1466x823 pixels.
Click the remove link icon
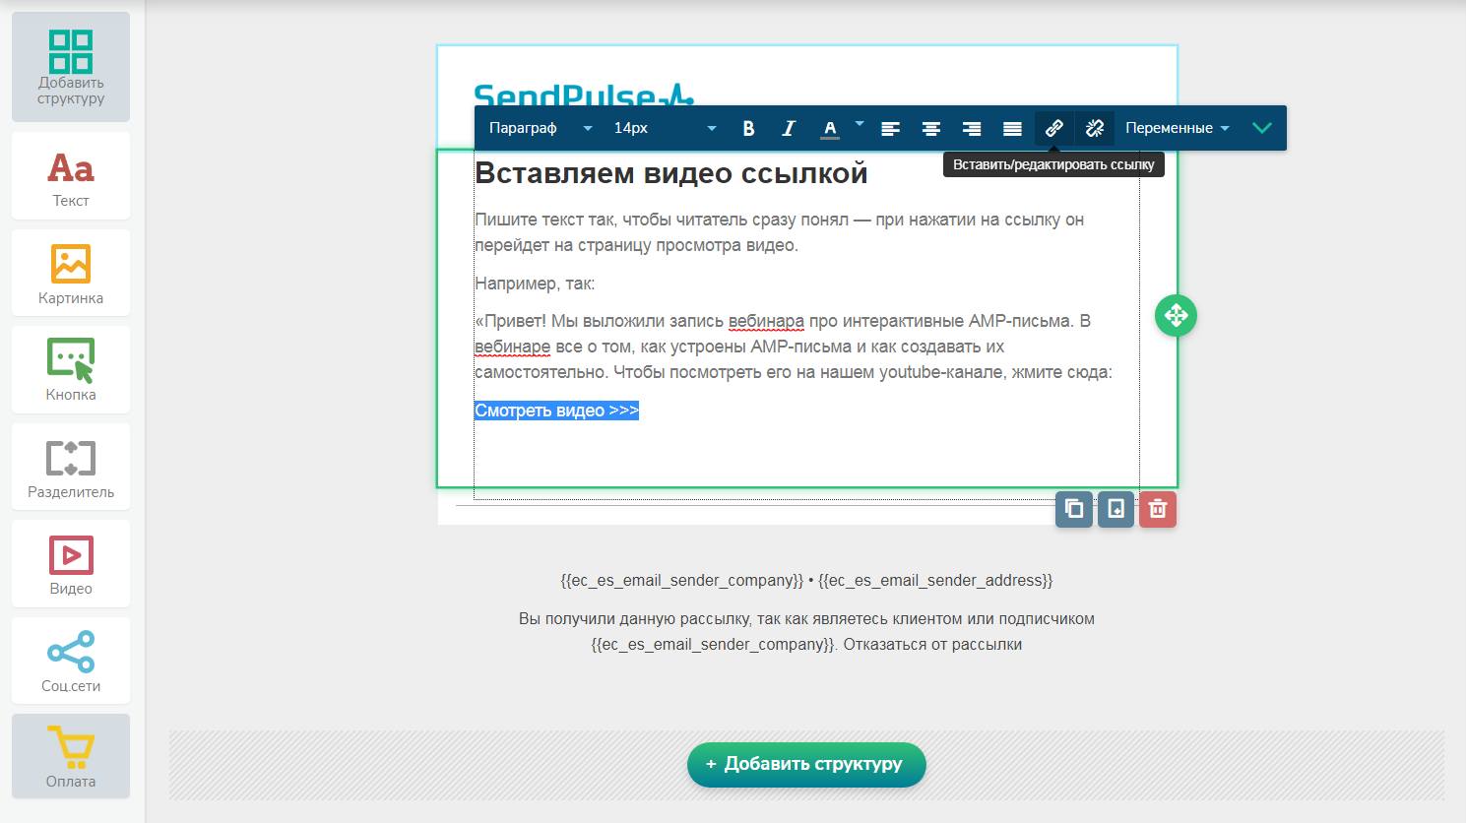point(1095,128)
